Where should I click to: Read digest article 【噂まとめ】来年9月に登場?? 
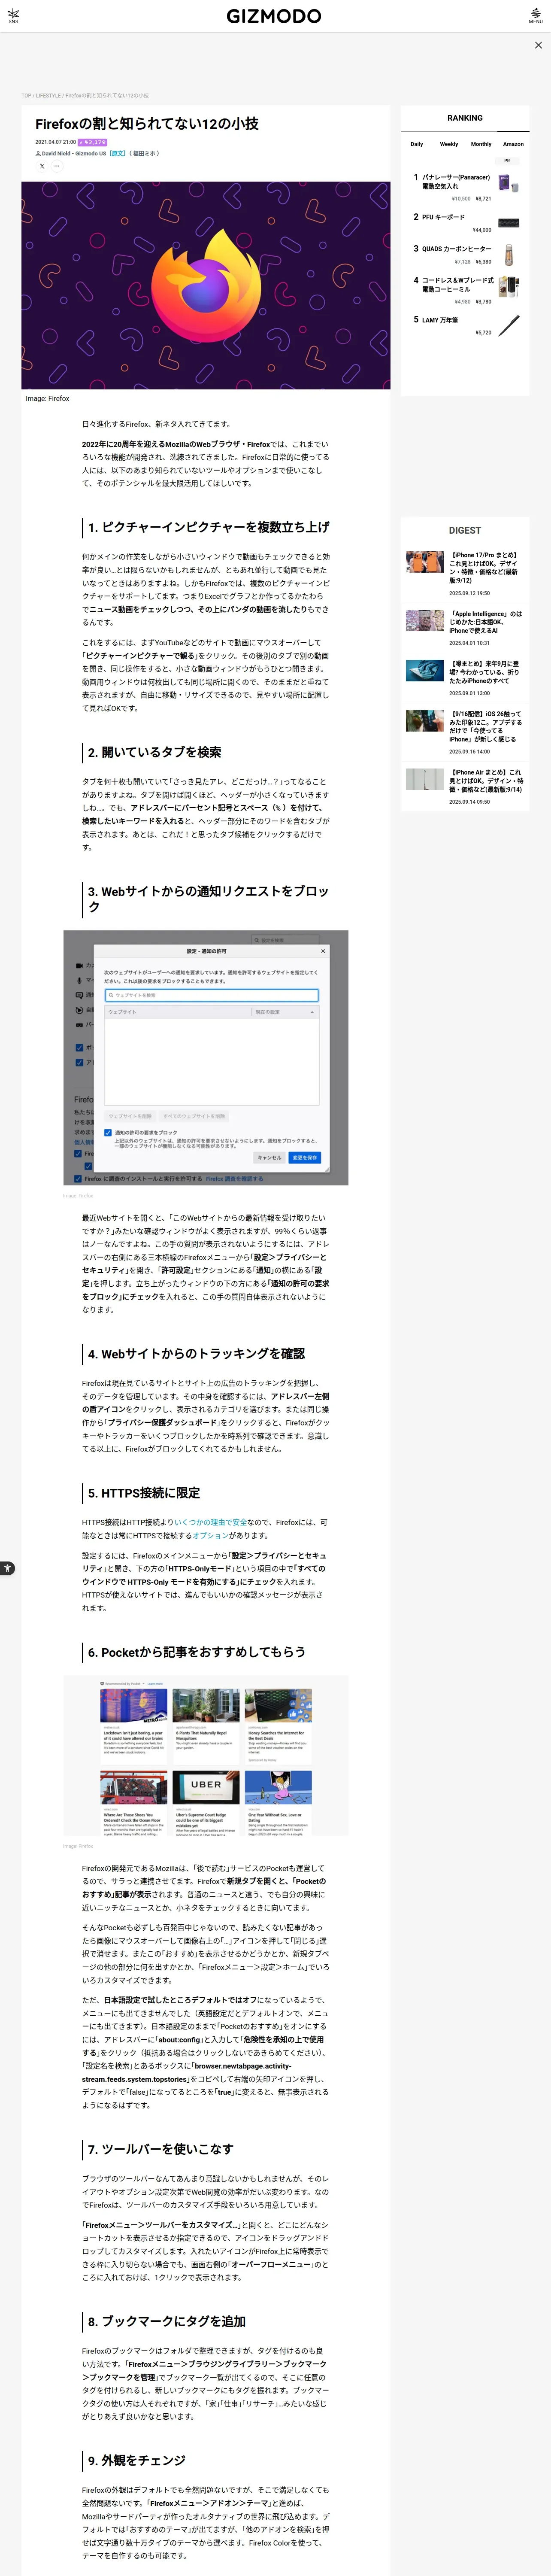[484, 672]
